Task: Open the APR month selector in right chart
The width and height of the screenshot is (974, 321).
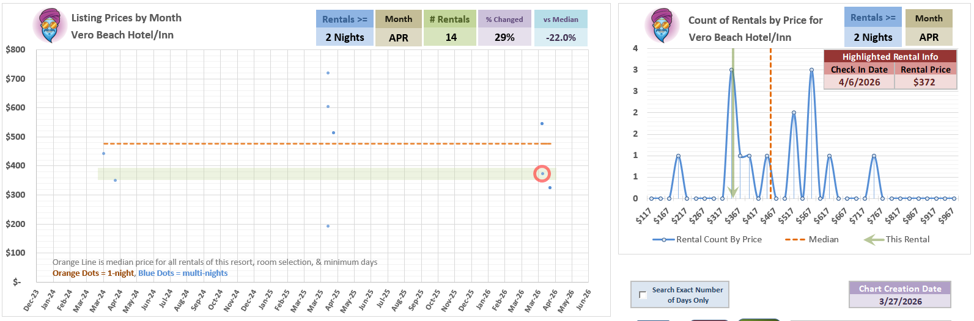Action: 929,37
